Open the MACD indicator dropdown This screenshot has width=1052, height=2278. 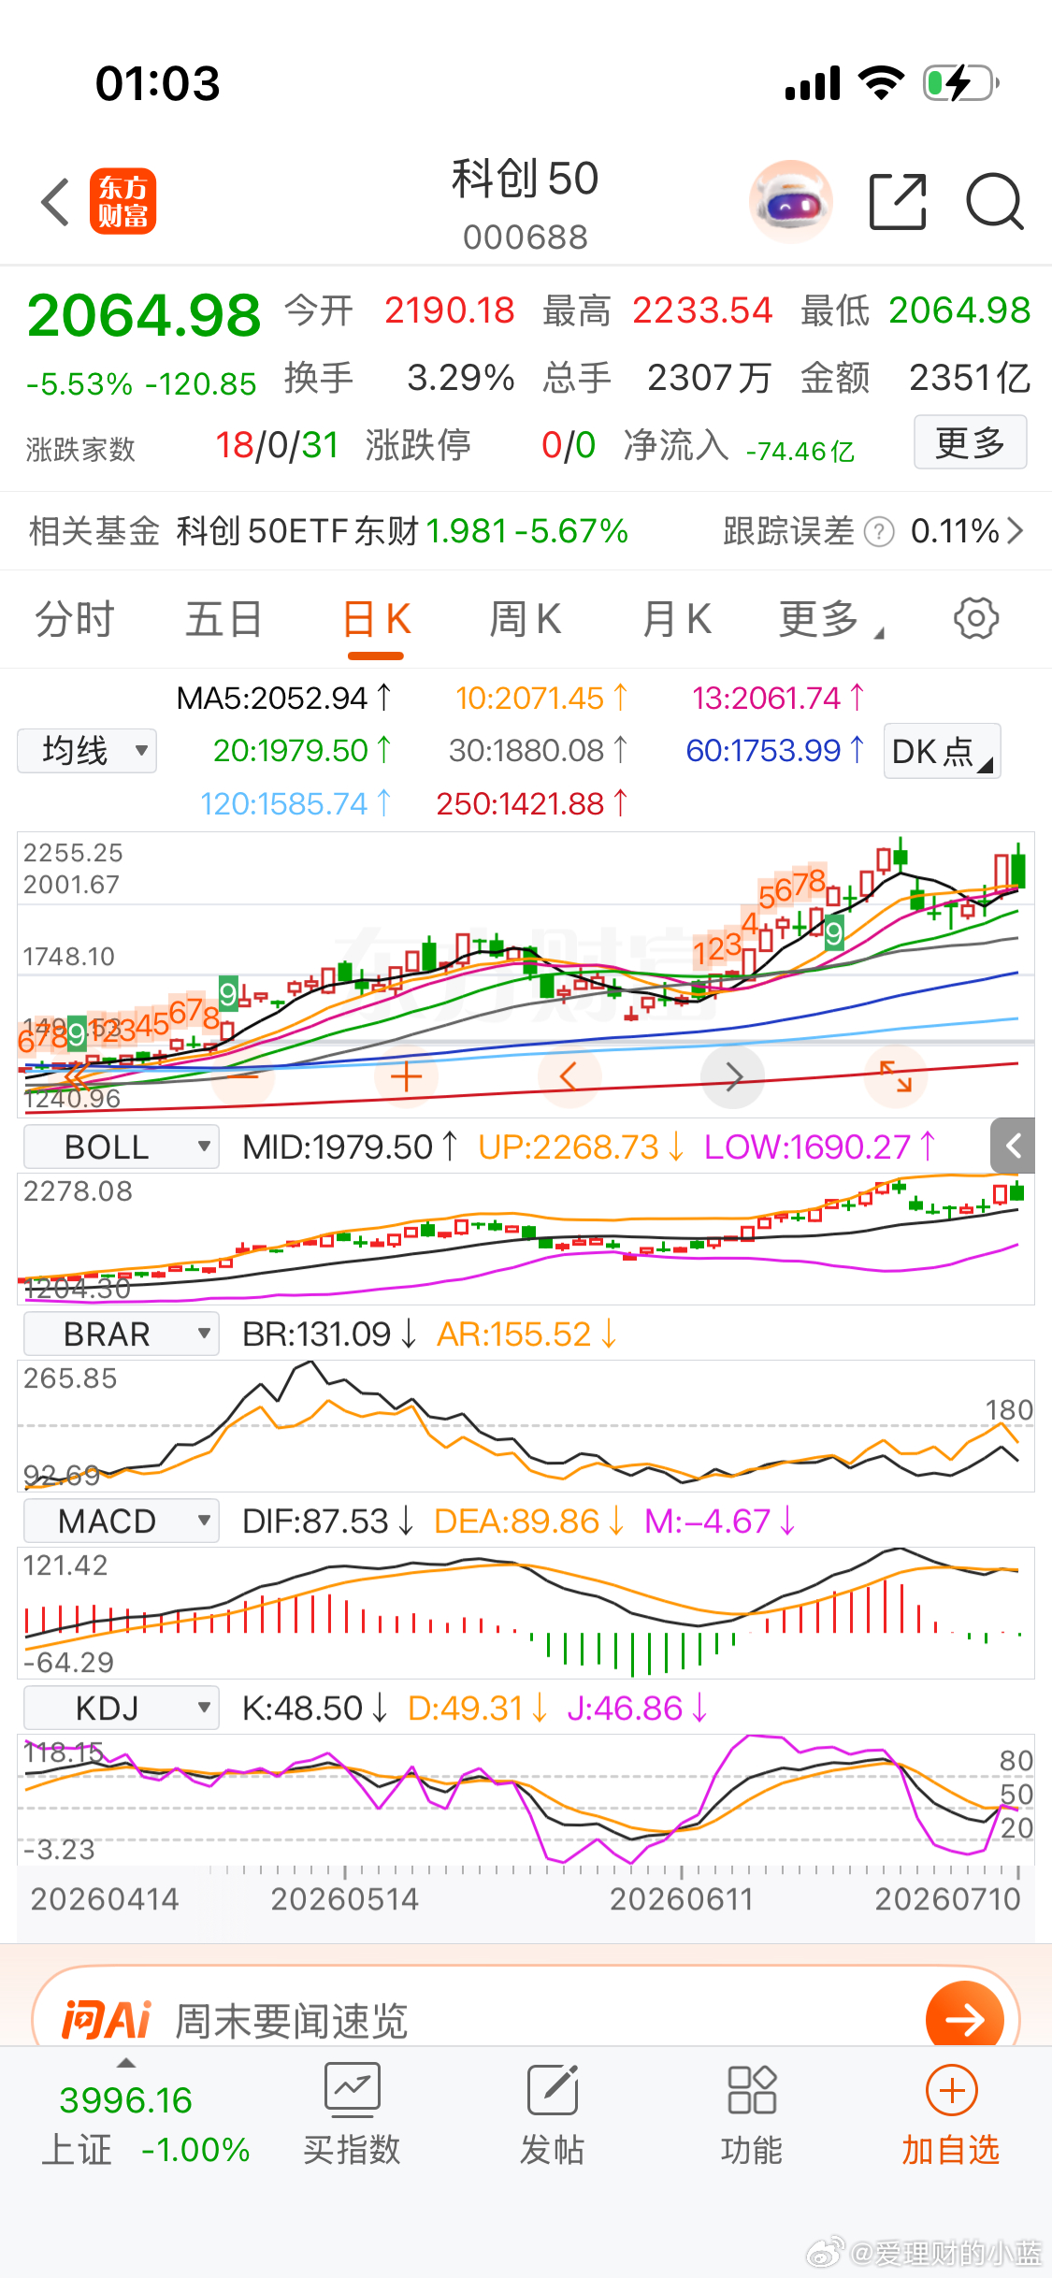click(122, 1521)
